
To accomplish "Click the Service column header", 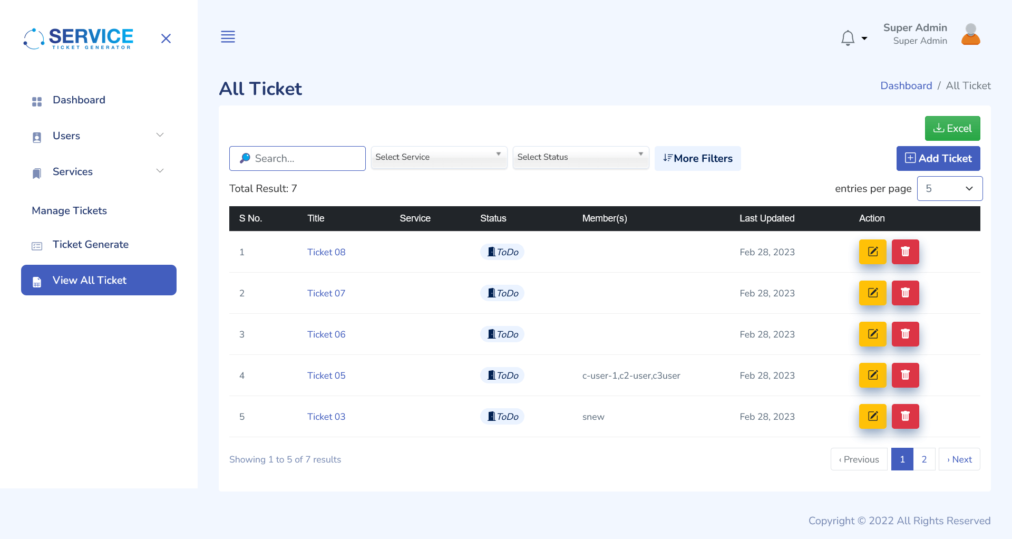I will (415, 218).
